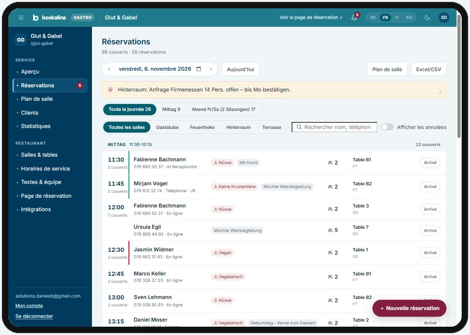The image size is (470, 335).
Task: Click the warning icon on Vegan tag
Action: (215, 253)
